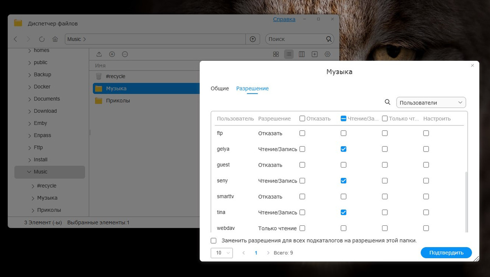Select Download folder in sidebar tree

pos(45,111)
